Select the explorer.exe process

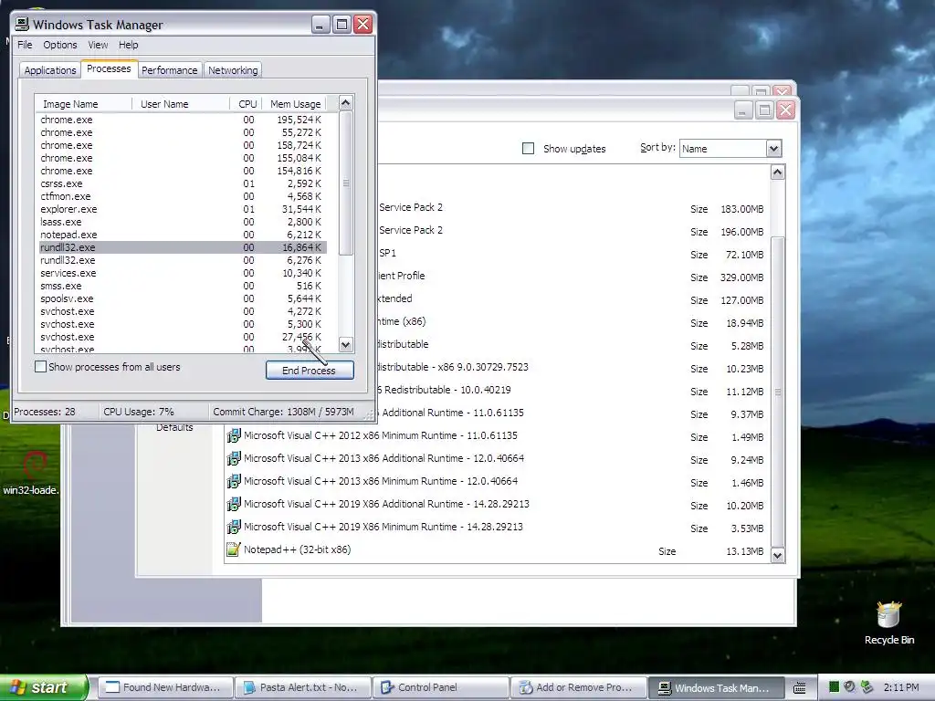(183, 209)
